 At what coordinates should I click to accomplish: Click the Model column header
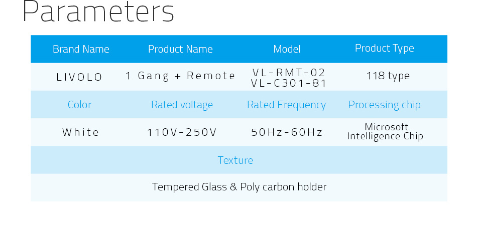tap(287, 49)
